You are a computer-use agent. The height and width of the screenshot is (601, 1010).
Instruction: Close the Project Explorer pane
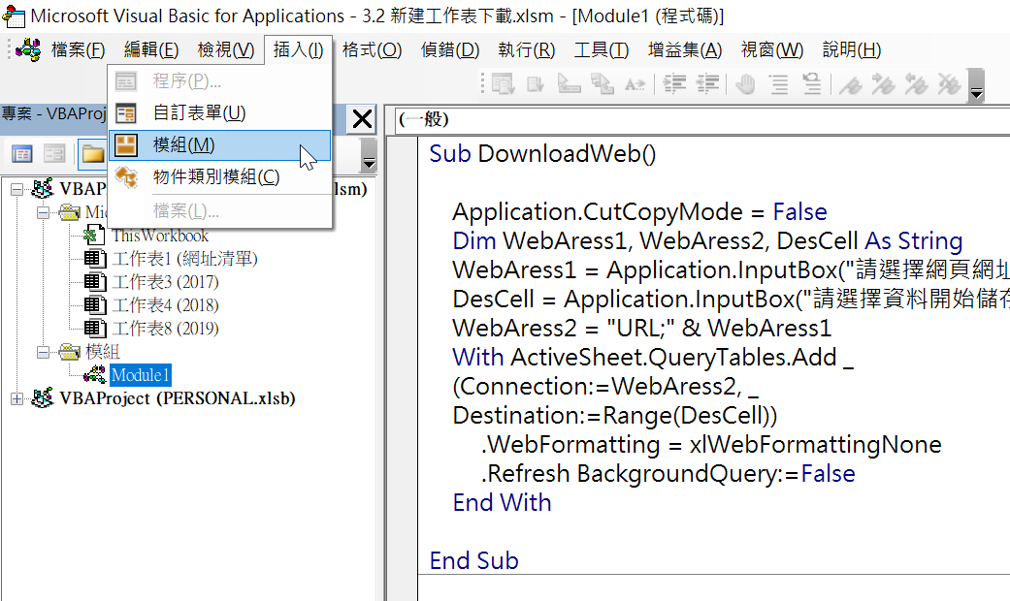click(362, 119)
